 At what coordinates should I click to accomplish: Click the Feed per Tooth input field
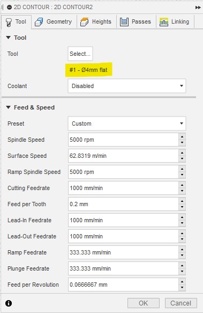click(123, 204)
